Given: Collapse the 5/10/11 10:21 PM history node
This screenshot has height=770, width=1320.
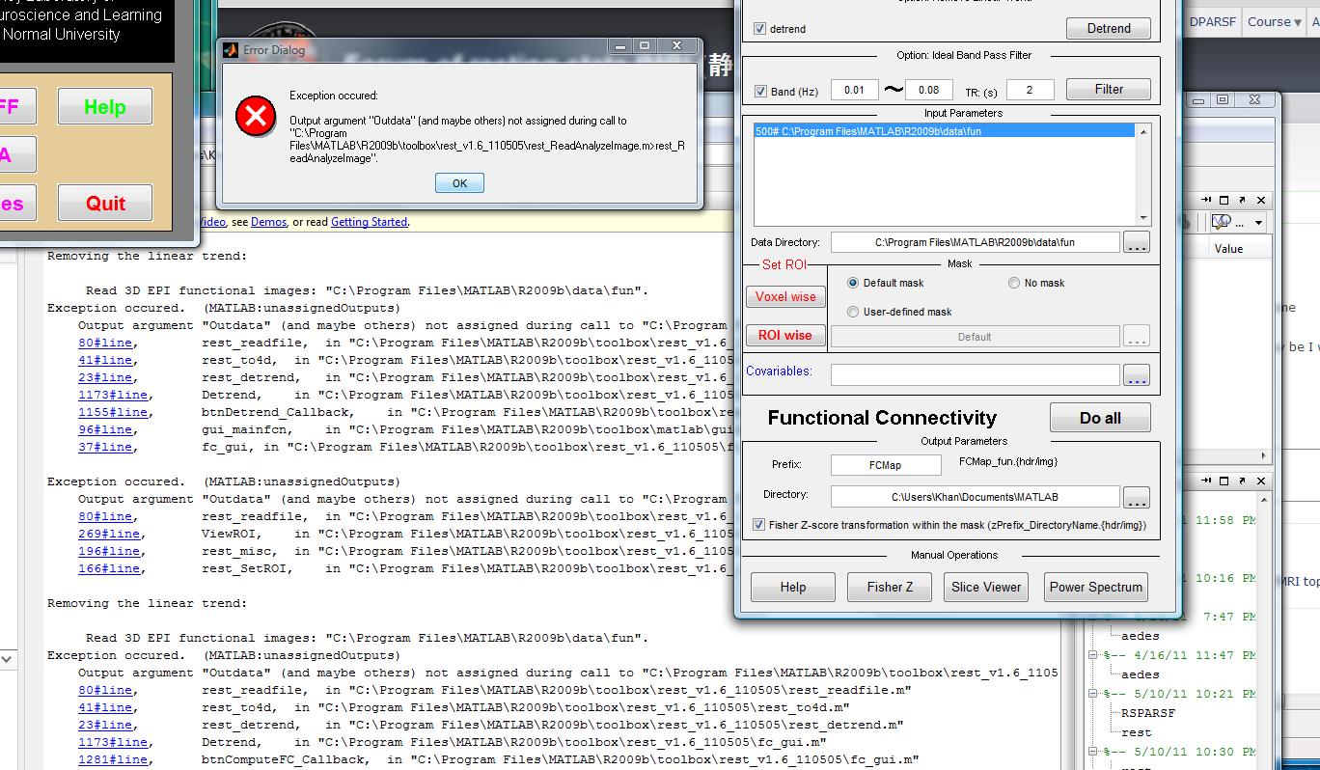Looking at the screenshot, I should (x=1094, y=694).
